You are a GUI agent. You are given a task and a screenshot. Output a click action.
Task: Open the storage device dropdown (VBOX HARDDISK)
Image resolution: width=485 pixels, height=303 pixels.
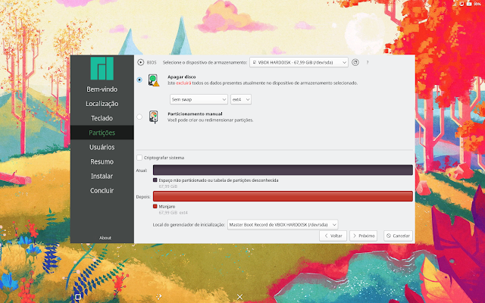click(x=299, y=62)
